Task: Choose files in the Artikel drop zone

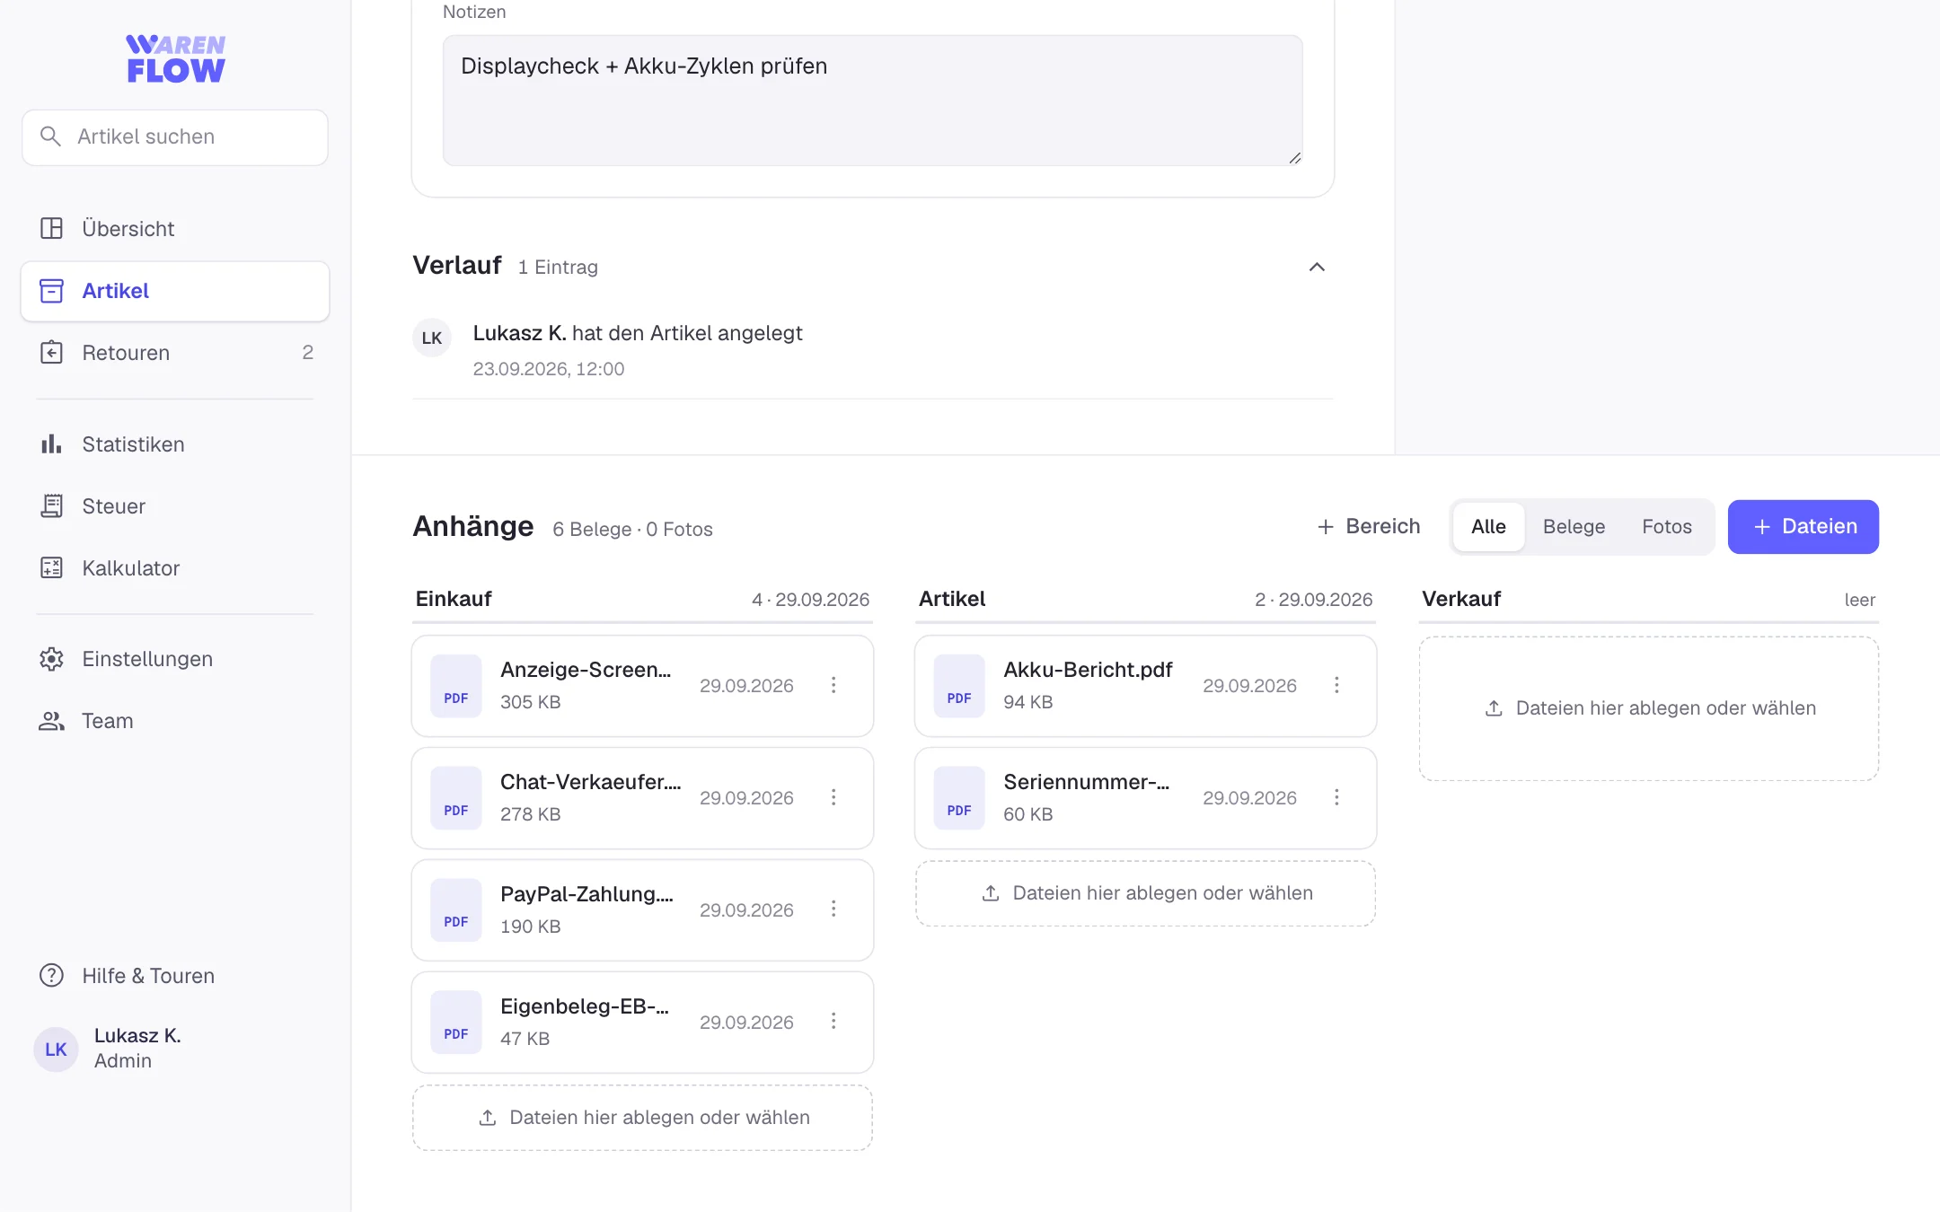Action: (x=1145, y=893)
